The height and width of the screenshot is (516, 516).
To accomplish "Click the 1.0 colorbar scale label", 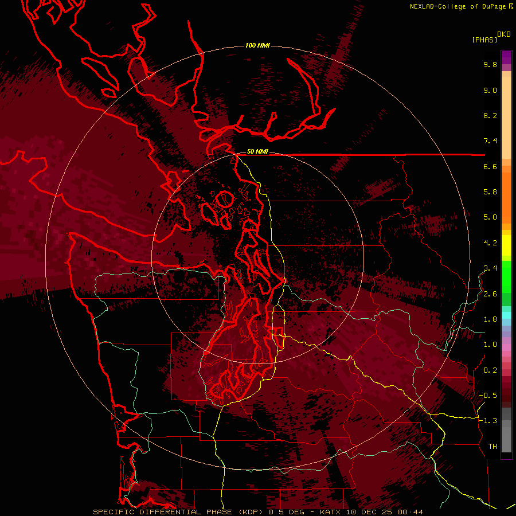I will pos(490,345).
